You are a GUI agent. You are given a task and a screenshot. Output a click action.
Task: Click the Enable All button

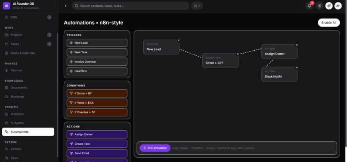328,22
